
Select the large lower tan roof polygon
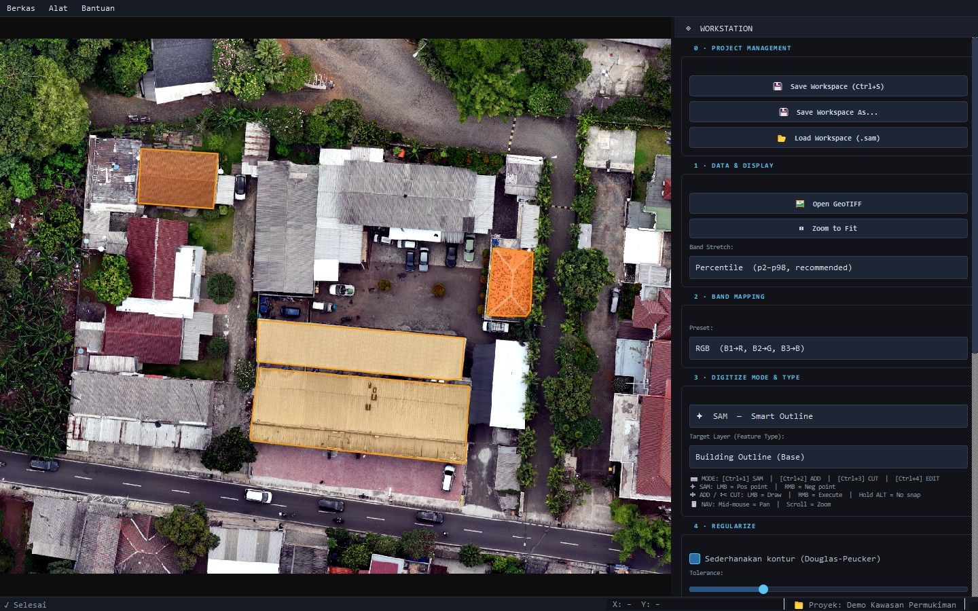pos(360,414)
